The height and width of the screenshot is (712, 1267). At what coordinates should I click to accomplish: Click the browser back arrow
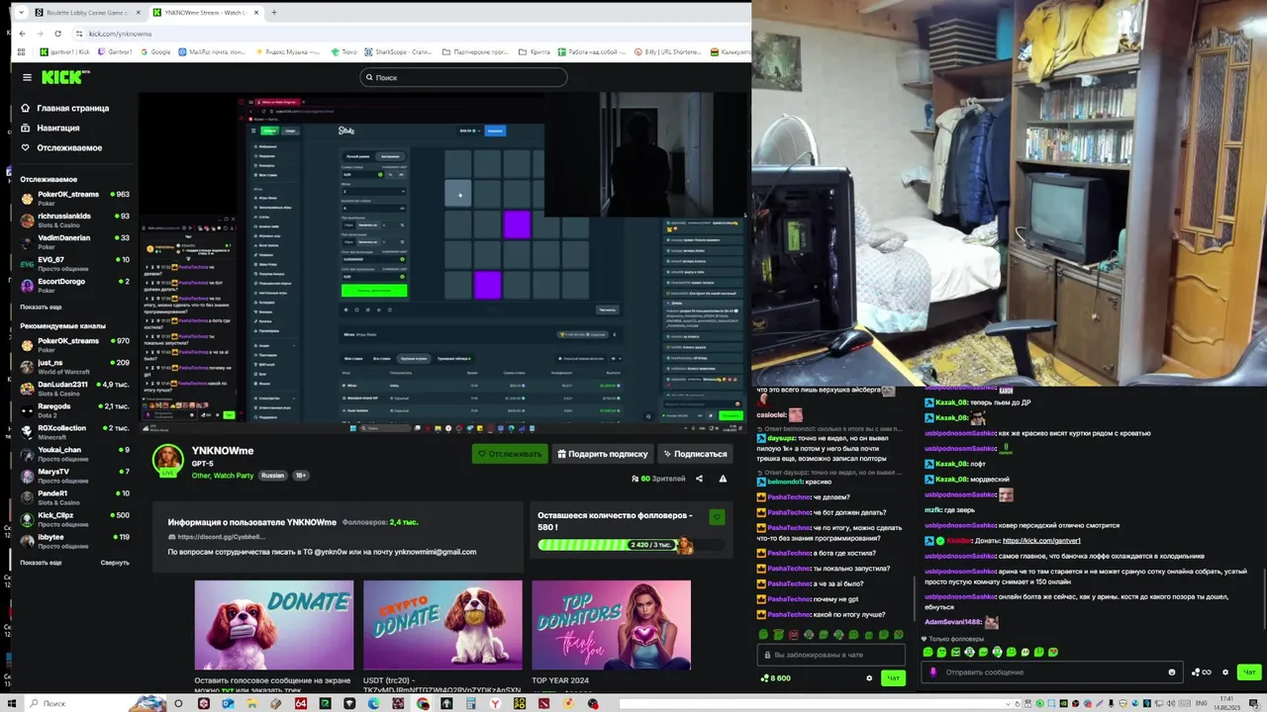22,34
